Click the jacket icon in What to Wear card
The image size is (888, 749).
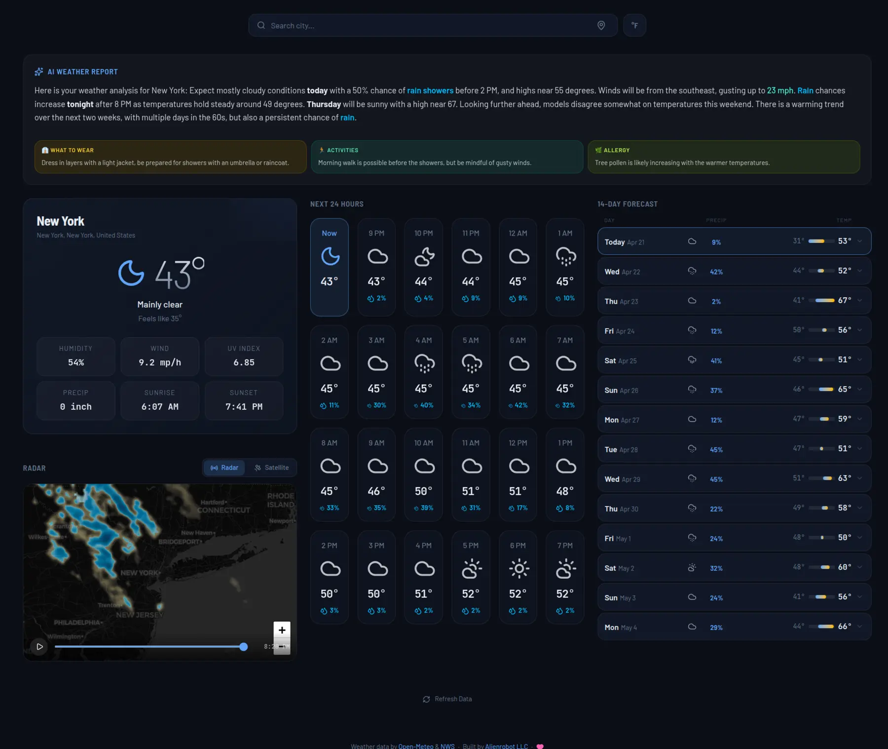coord(45,150)
